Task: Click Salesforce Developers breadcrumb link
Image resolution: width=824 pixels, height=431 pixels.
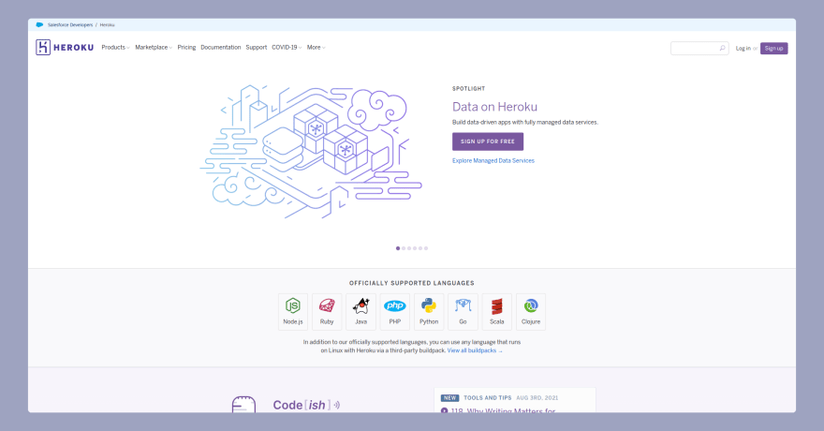Action: click(x=70, y=24)
